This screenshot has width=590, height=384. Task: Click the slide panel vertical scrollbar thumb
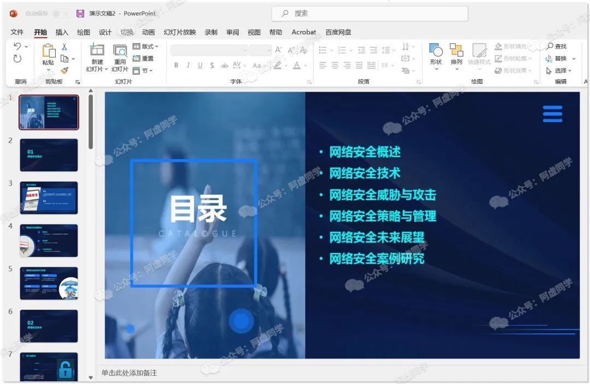click(x=91, y=121)
